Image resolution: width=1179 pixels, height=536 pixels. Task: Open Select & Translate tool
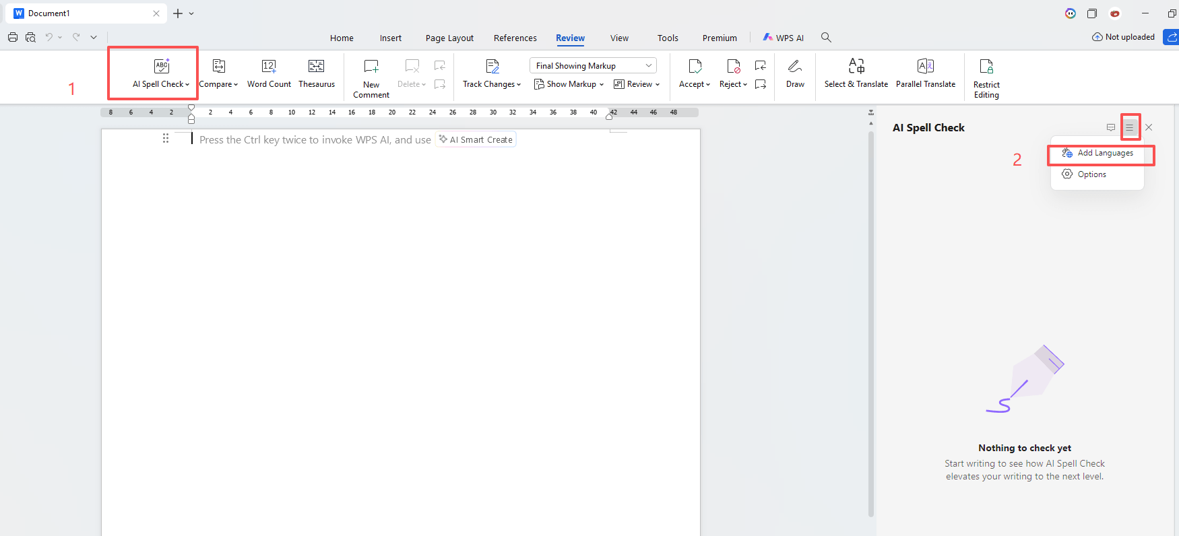pyautogui.click(x=856, y=73)
